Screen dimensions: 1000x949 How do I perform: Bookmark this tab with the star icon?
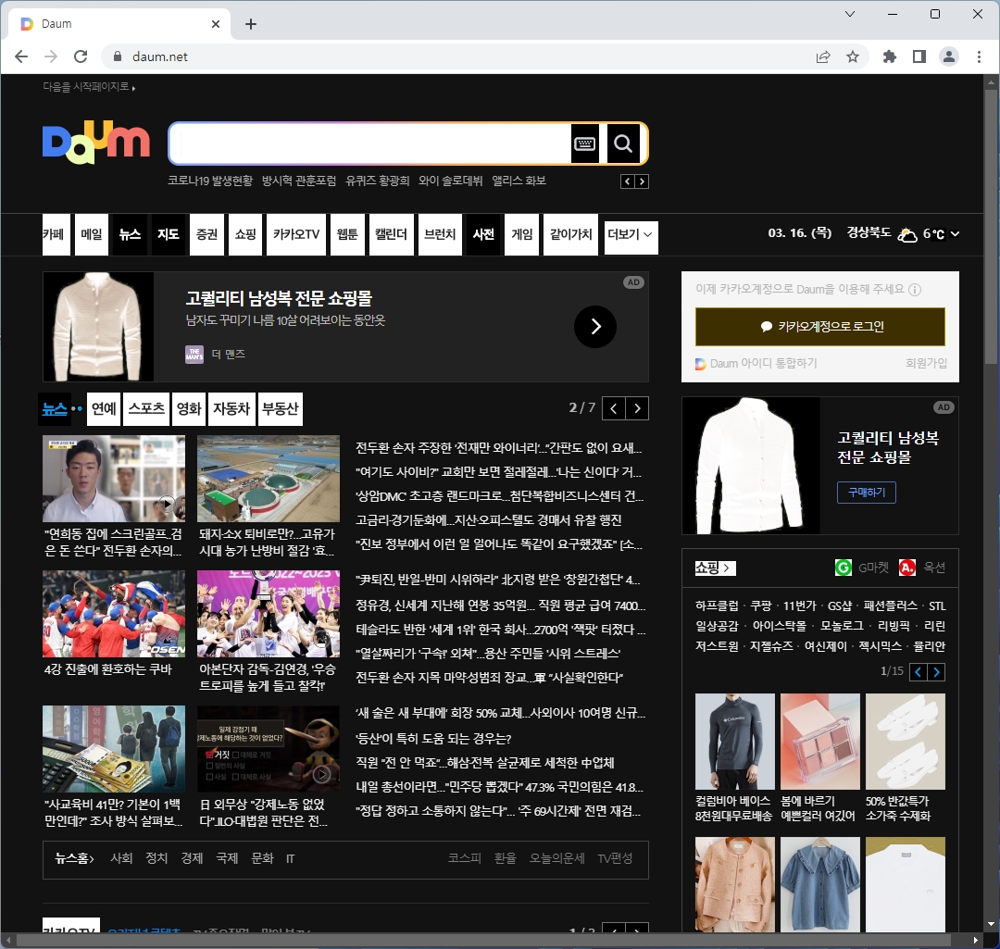click(x=853, y=56)
